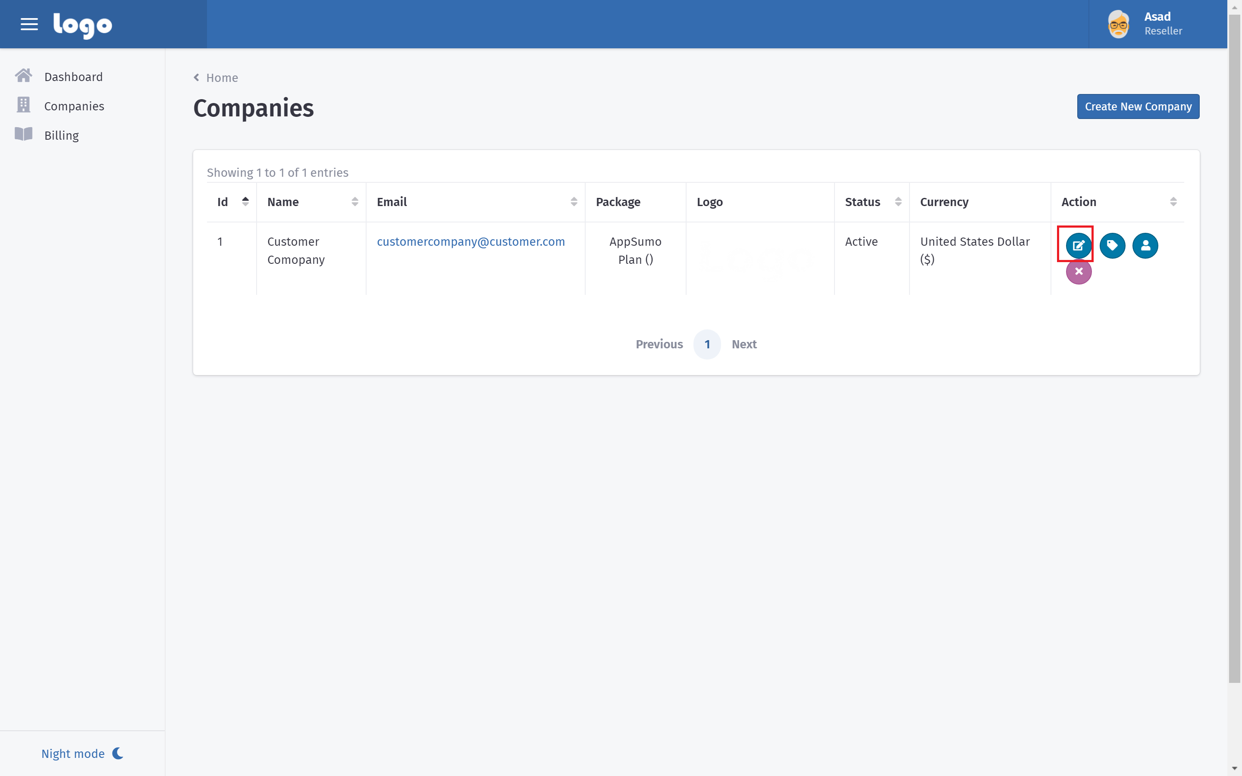Click the edit company pencil icon

(x=1078, y=245)
